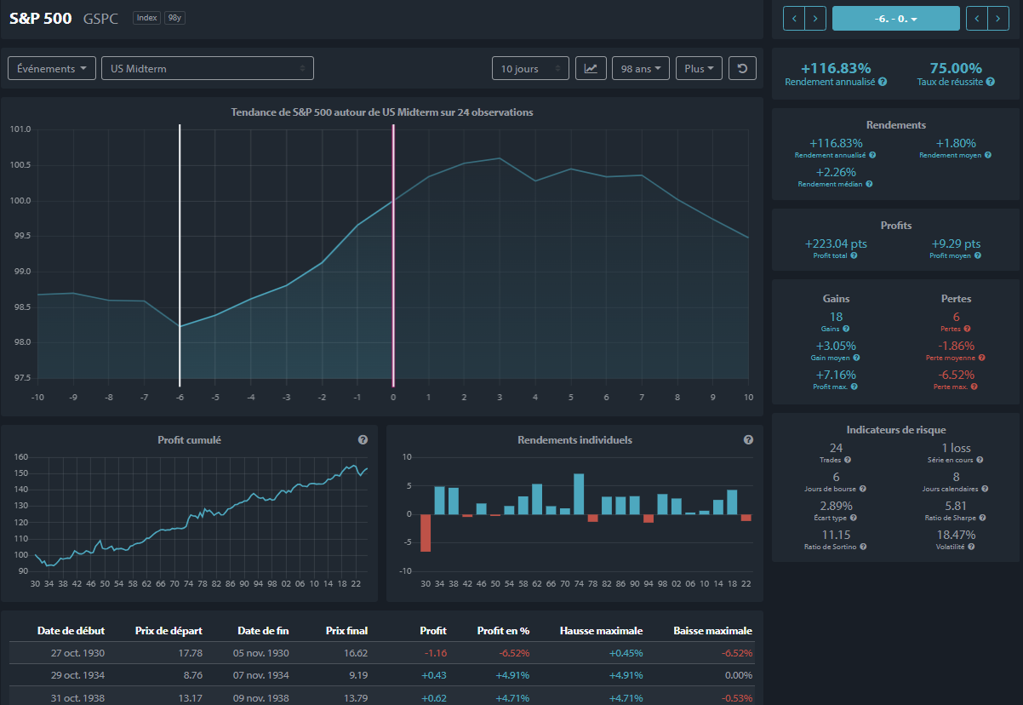Image resolution: width=1023 pixels, height=705 pixels.
Task: Click right arrow just before -6. - 0. selector
Action: 815,18
